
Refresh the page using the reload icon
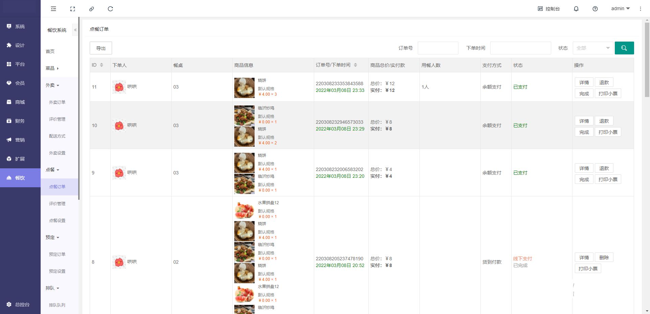coord(110,9)
